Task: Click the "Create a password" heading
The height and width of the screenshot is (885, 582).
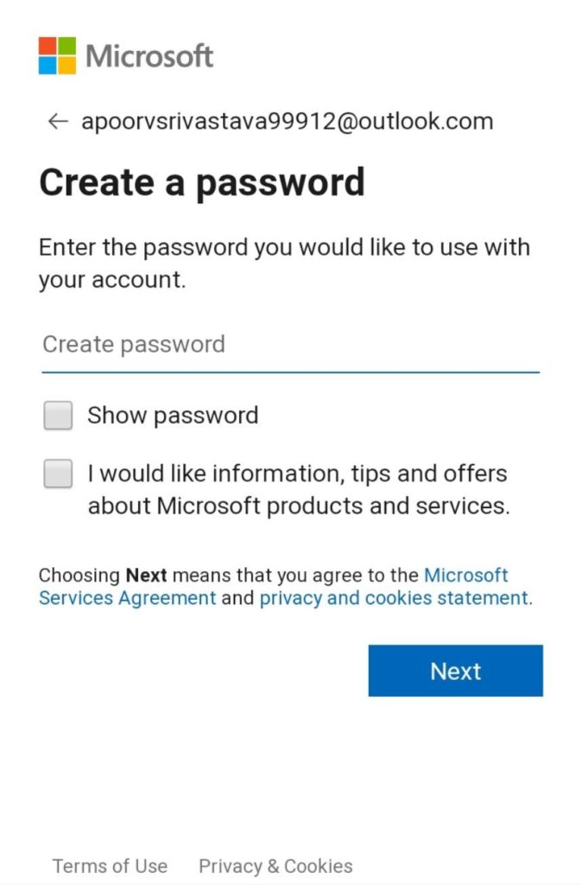Action: [x=202, y=183]
